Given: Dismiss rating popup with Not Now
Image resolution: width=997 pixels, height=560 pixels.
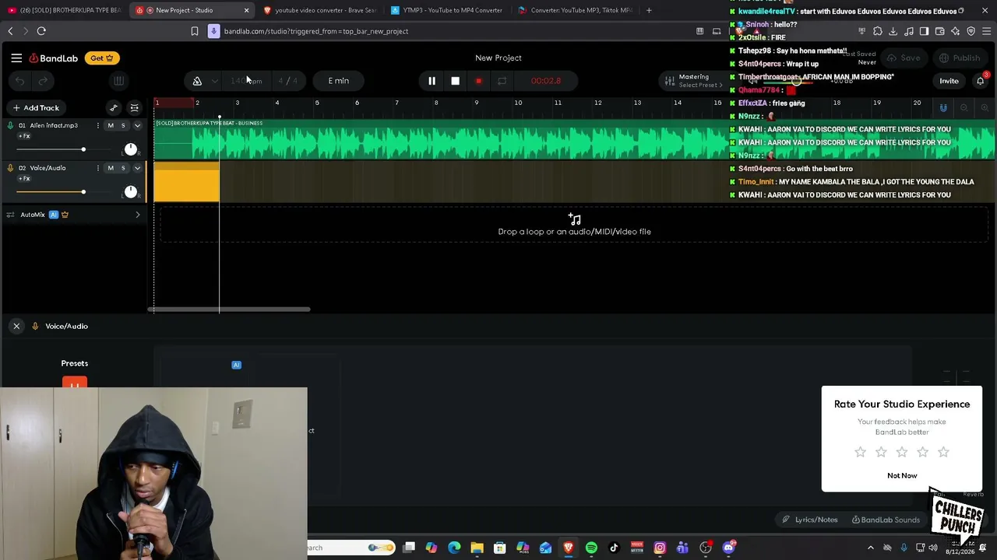Looking at the screenshot, I should 902,475.
